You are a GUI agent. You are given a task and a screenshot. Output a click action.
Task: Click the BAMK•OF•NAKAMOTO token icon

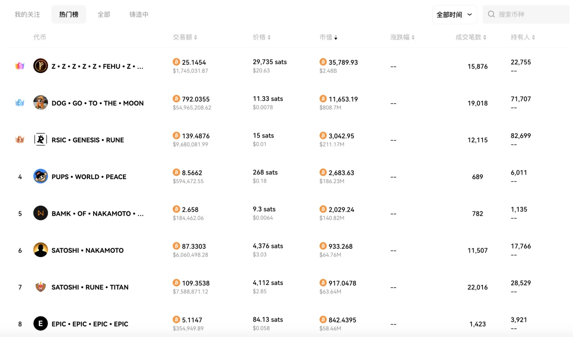tap(41, 213)
